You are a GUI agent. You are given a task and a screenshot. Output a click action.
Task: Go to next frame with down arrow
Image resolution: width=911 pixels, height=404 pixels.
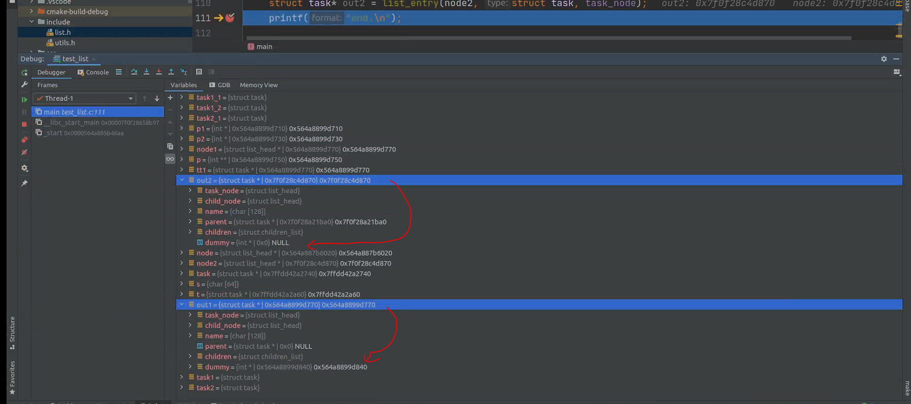coord(157,98)
